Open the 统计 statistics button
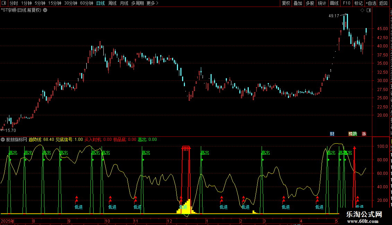Screen dimensions: 392x225 322,3
